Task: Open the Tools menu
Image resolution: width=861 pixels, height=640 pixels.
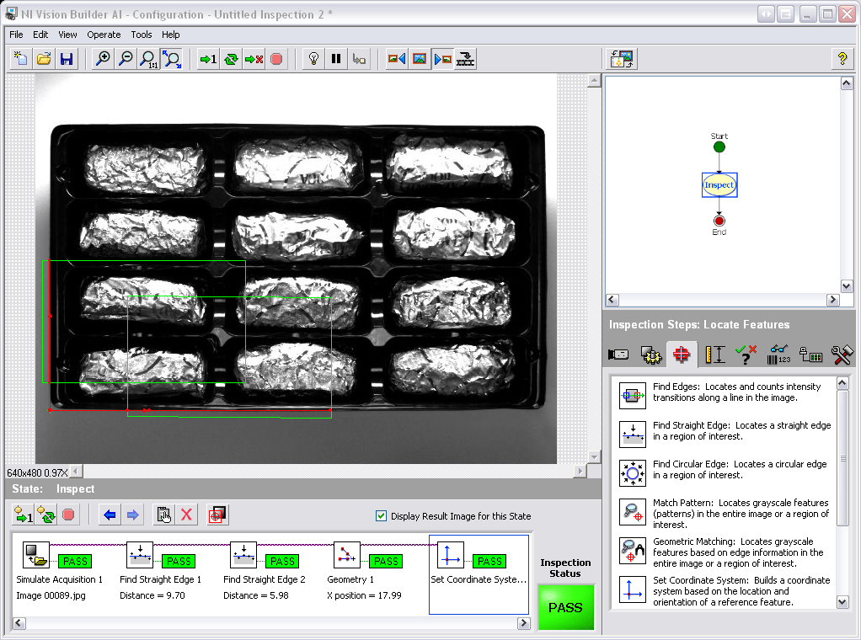Action: click(x=141, y=35)
